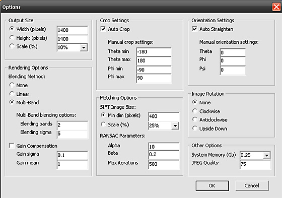Screen dimensions: 282x198
Task: Click the JPEG Quality input field
Action: point(255,165)
